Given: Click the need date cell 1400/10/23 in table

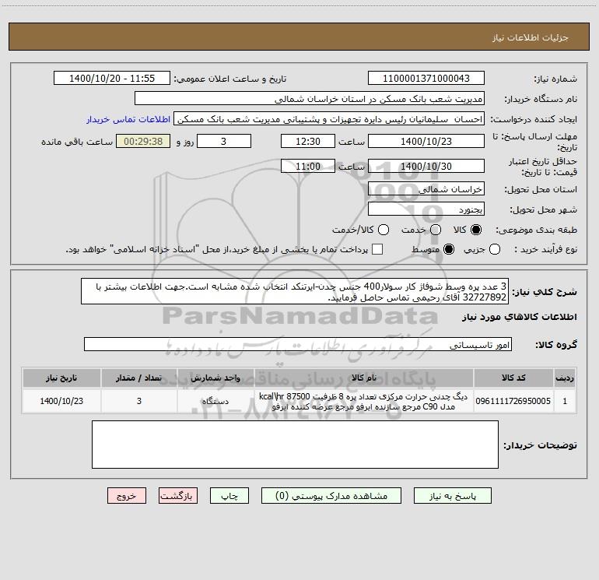Looking at the screenshot, I should [61, 401].
